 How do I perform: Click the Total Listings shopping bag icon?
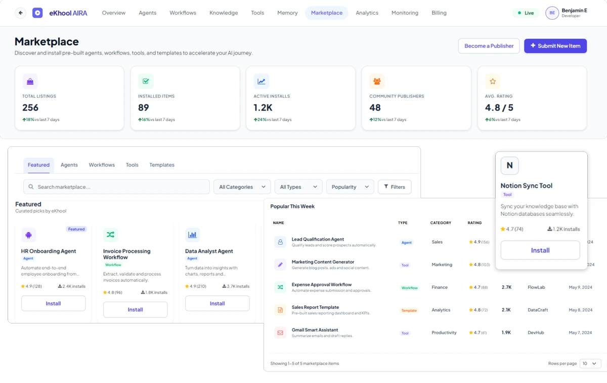[30, 81]
